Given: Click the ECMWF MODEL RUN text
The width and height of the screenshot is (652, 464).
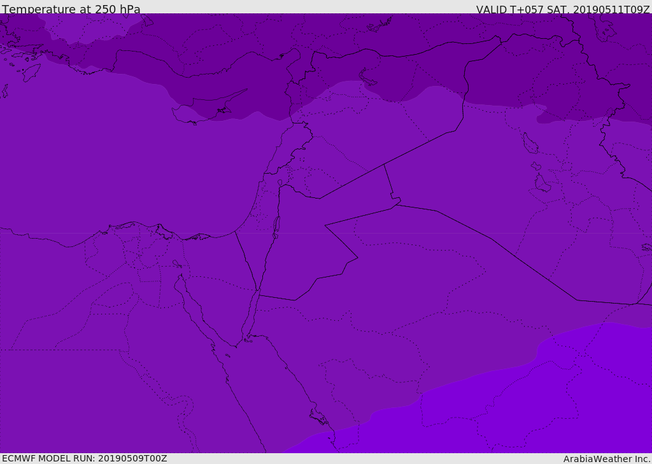Looking at the screenshot, I should coord(85,458).
